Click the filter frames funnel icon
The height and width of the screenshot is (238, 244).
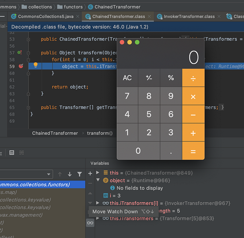click(x=79, y=174)
